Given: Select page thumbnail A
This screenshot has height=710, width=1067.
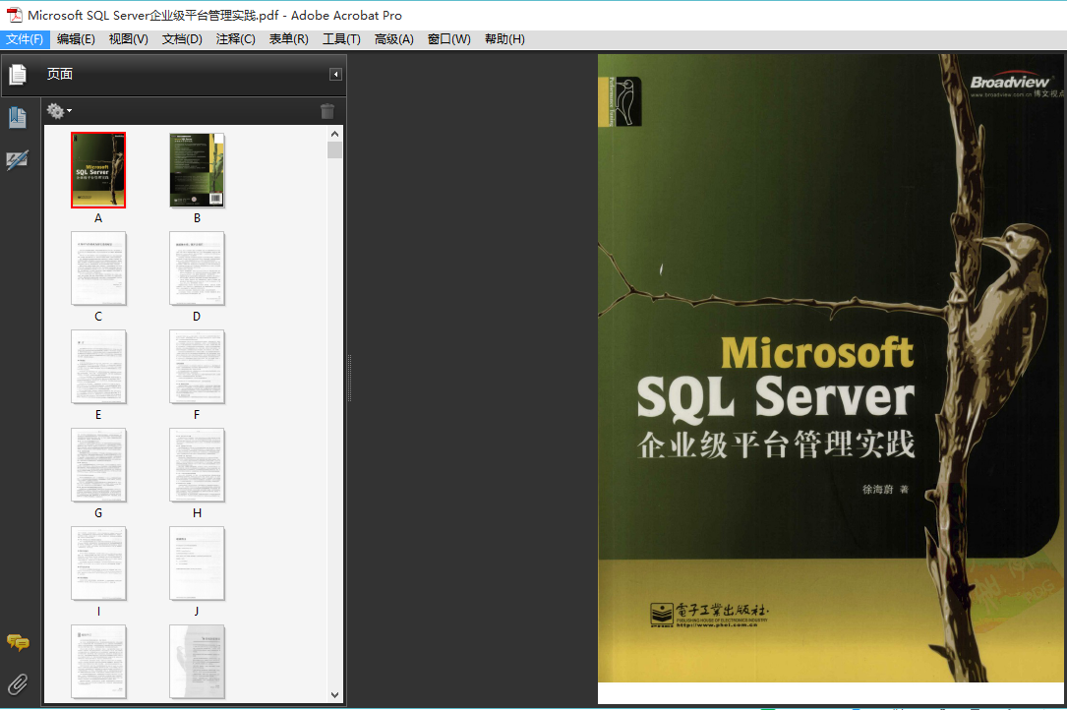Looking at the screenshot, I should 98,170.
